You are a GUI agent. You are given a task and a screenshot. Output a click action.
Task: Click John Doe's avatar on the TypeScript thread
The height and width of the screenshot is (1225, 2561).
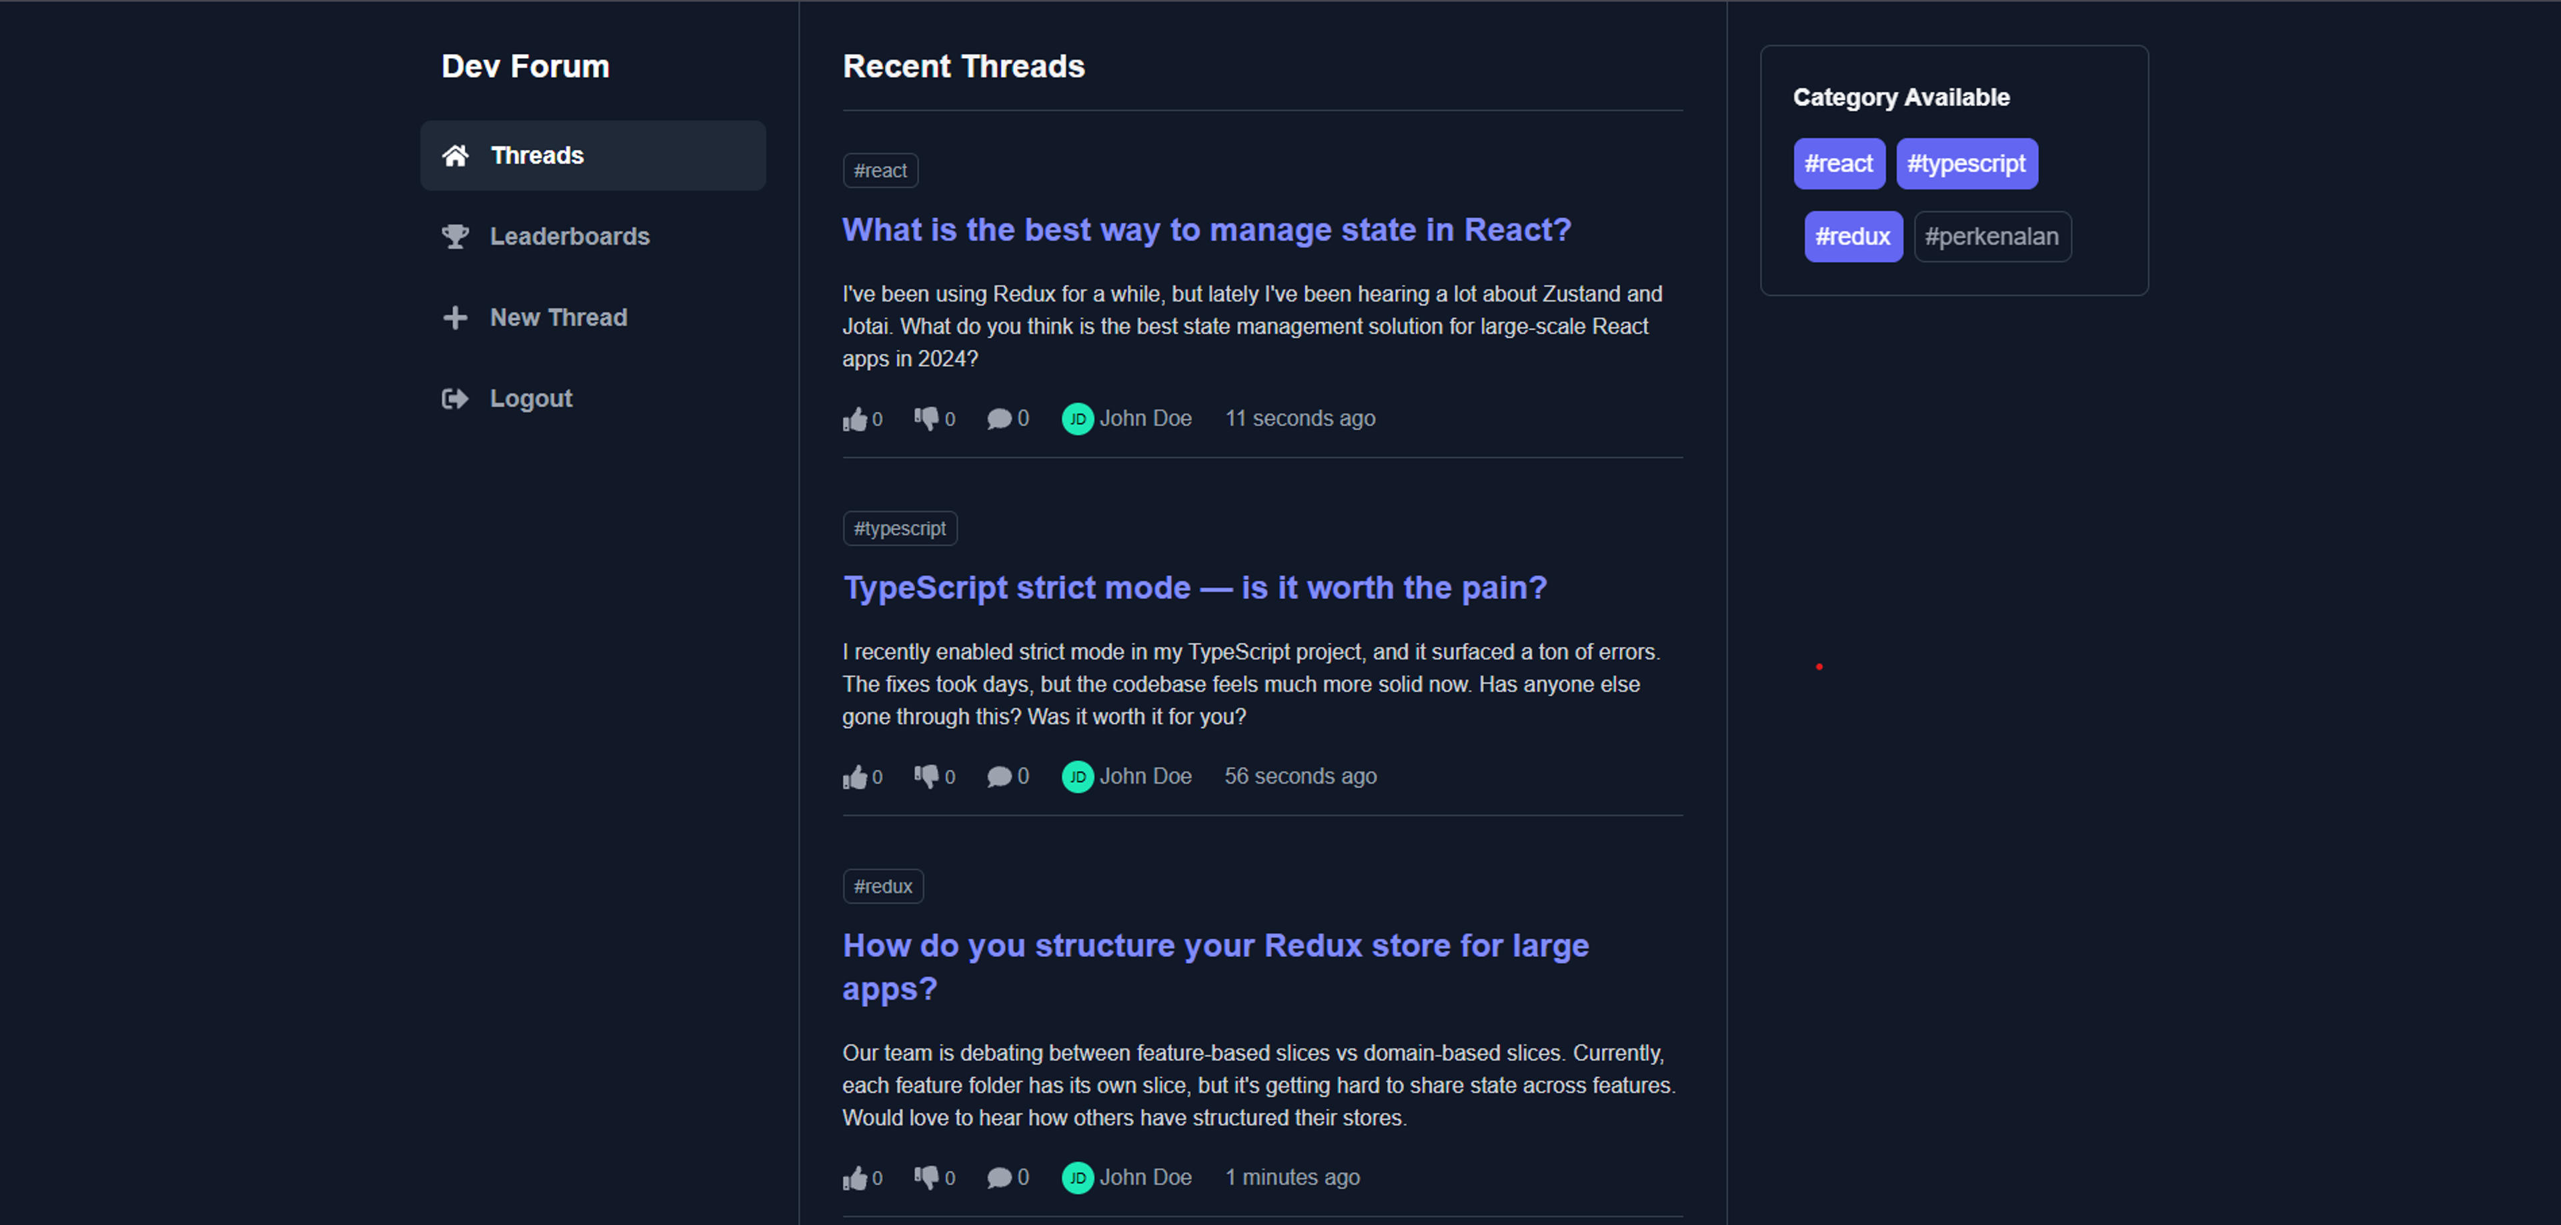click(x=1078, y=777)
